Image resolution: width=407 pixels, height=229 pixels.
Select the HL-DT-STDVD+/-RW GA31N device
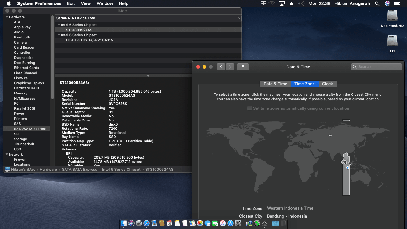tap(148, 40)
